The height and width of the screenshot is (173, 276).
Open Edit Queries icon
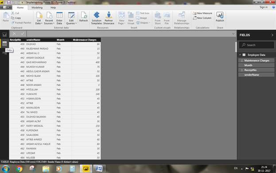click(71, 16)
